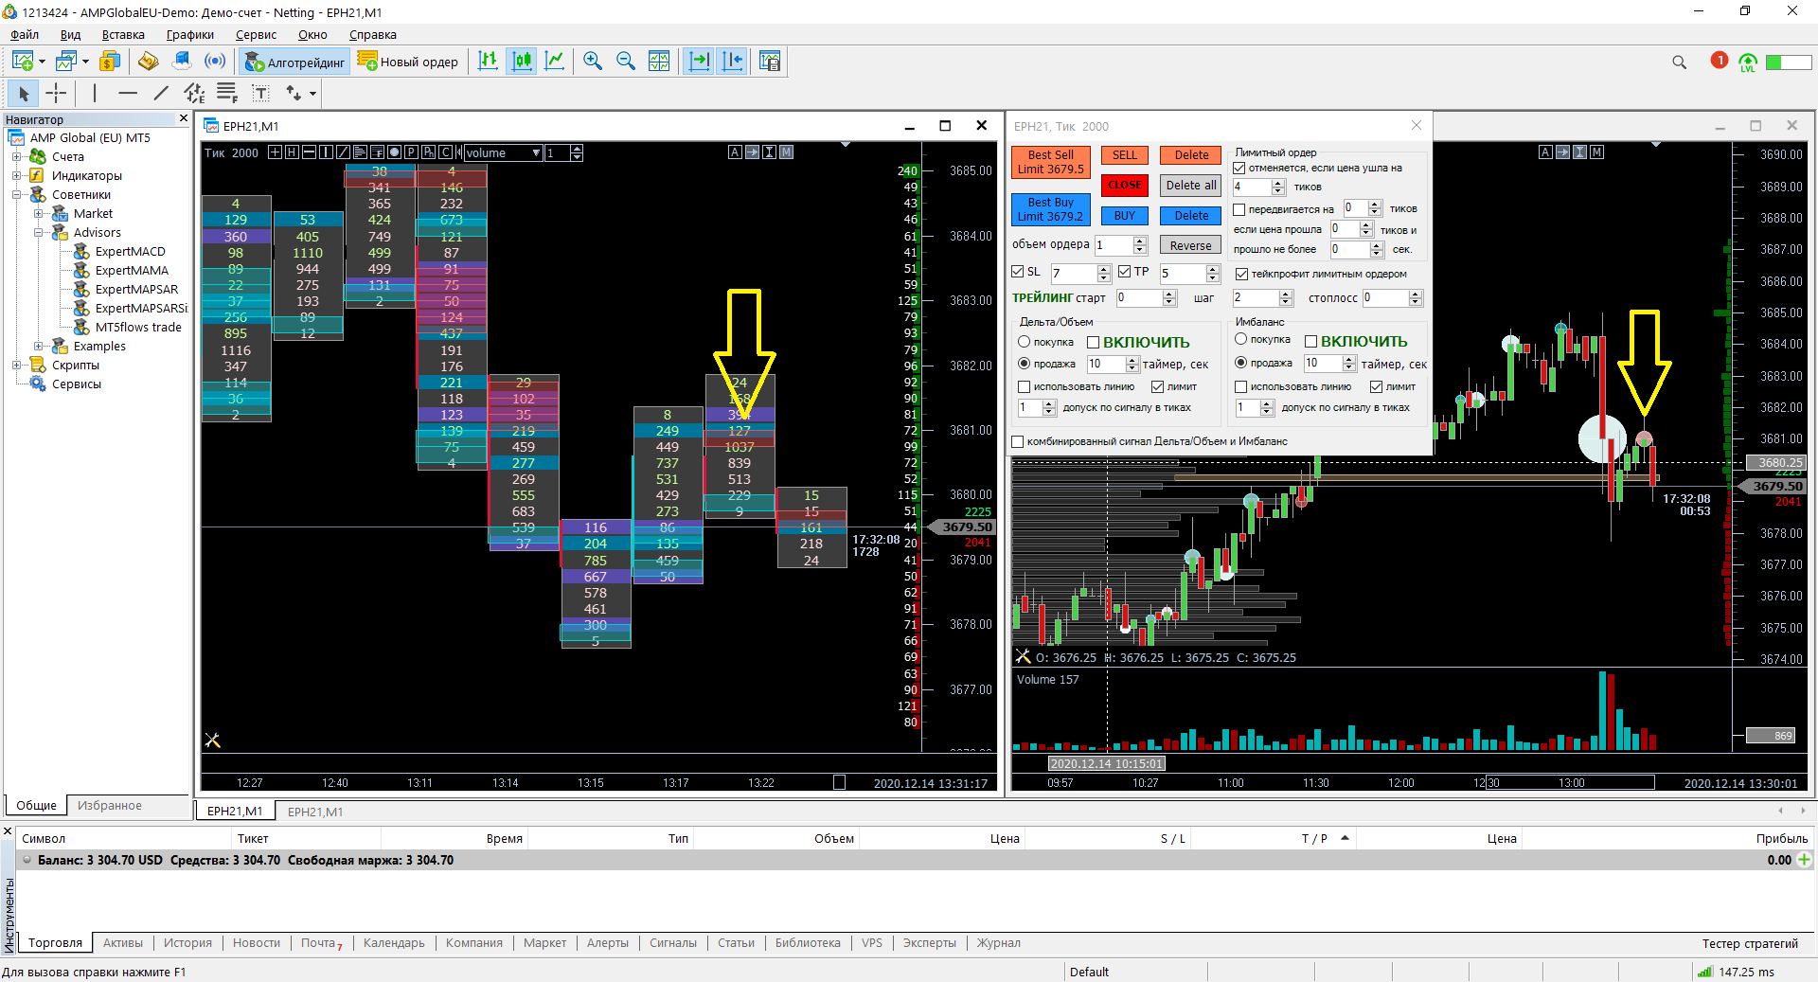Enable the 'передвигается на' checkbox
Image resolution: width=1818 pixels, height=982 pixels.
pyautogui.click(x=1239, y=209)
